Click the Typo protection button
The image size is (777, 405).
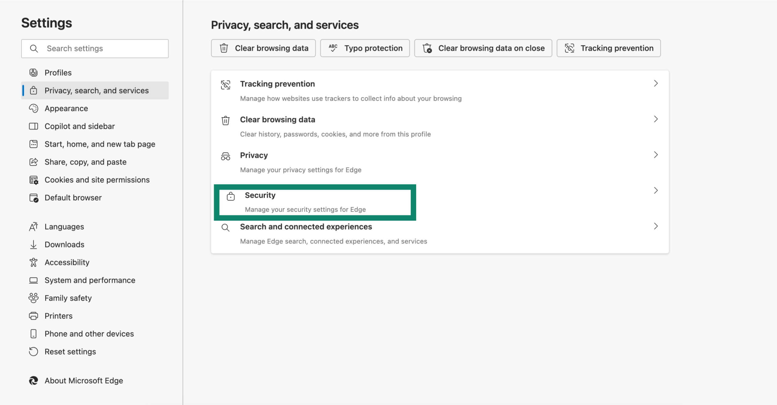coord(365,48)
